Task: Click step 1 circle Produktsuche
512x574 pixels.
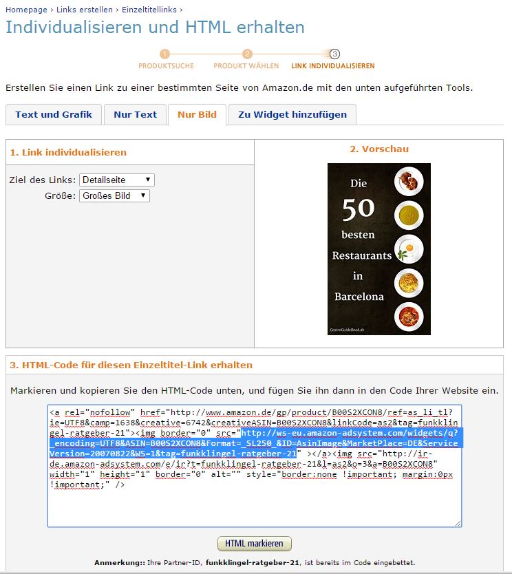Action: point(164,54)
